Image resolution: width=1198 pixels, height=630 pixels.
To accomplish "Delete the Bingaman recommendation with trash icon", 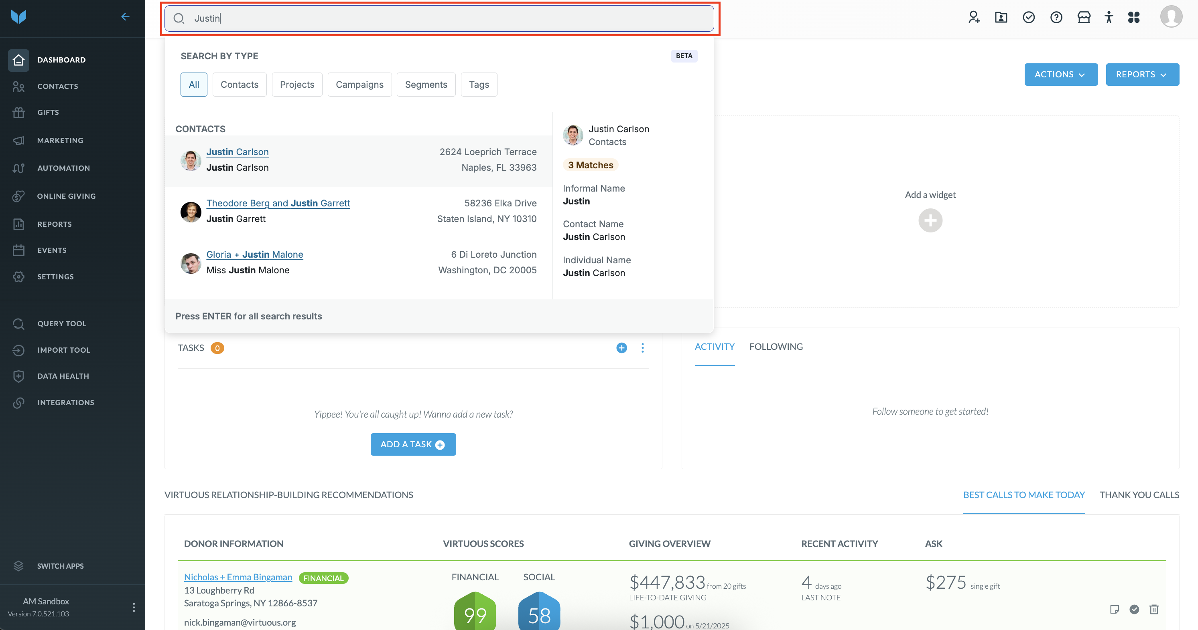I will 1154,609.
